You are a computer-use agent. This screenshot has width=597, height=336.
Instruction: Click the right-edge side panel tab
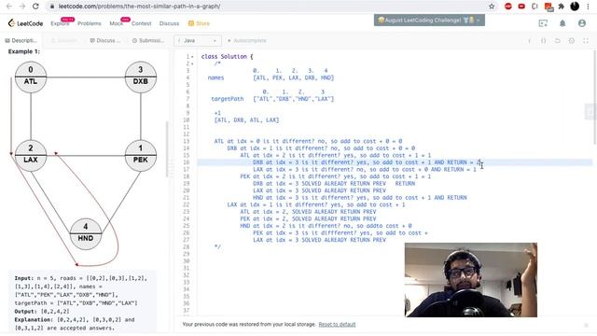tap(590, 111)
